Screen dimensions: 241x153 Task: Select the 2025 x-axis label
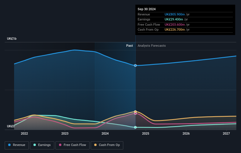pyautogui.click(x=146, y=133)
